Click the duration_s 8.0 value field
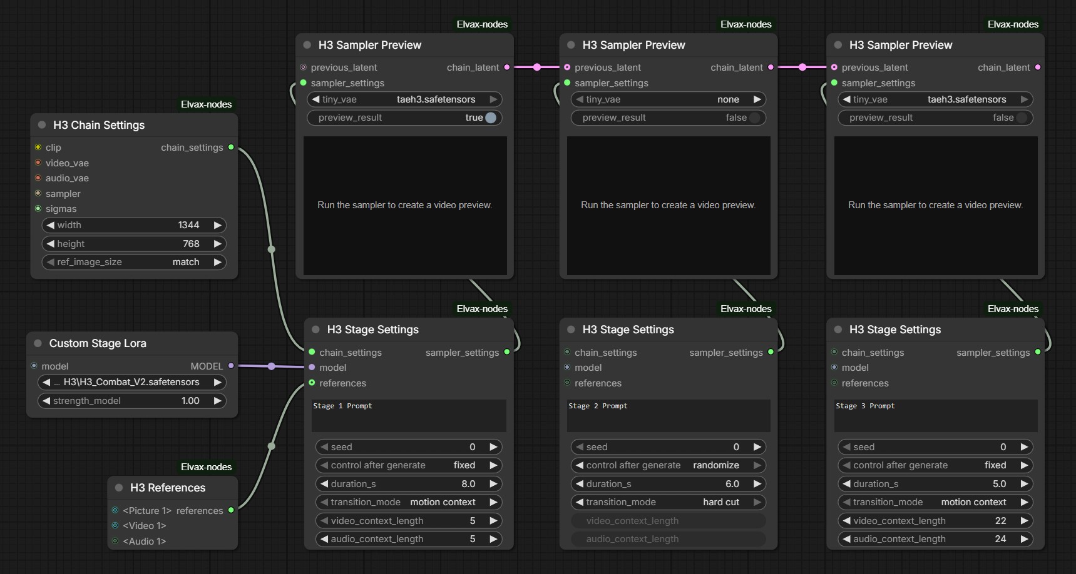Image resolution: width=1076 pixels, height=574 pixels. [409, 484]
